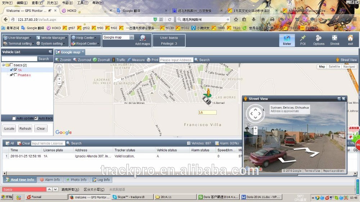This screenshot has height=202, width=360.
Task: Click Zoomall in the map toolbar
Action: coord(101,60)
